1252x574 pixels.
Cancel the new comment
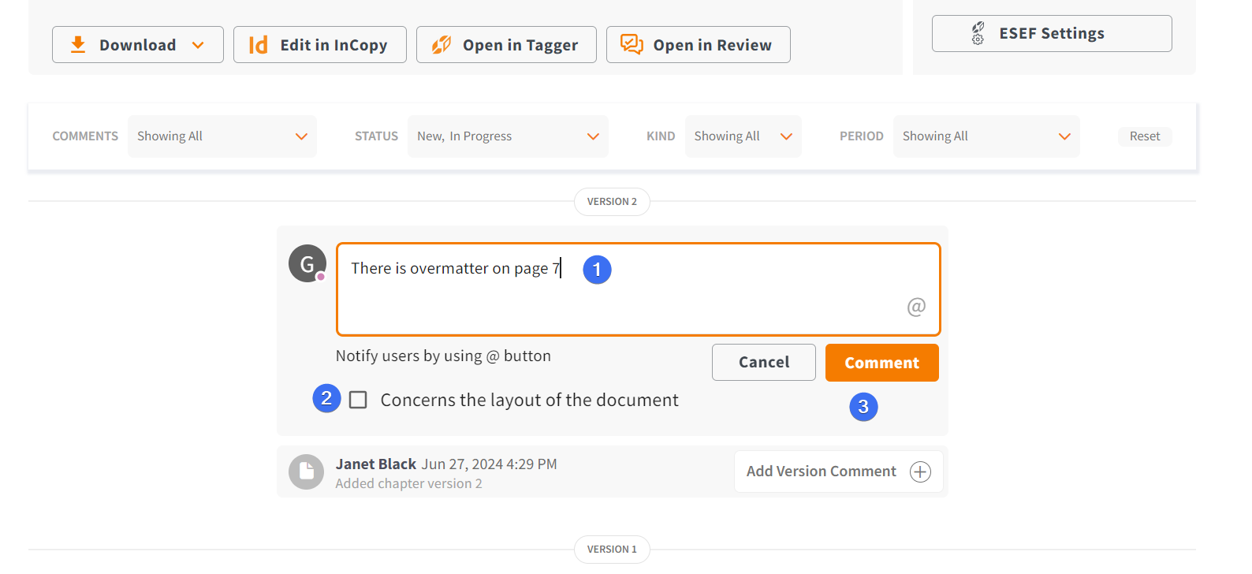764,363
